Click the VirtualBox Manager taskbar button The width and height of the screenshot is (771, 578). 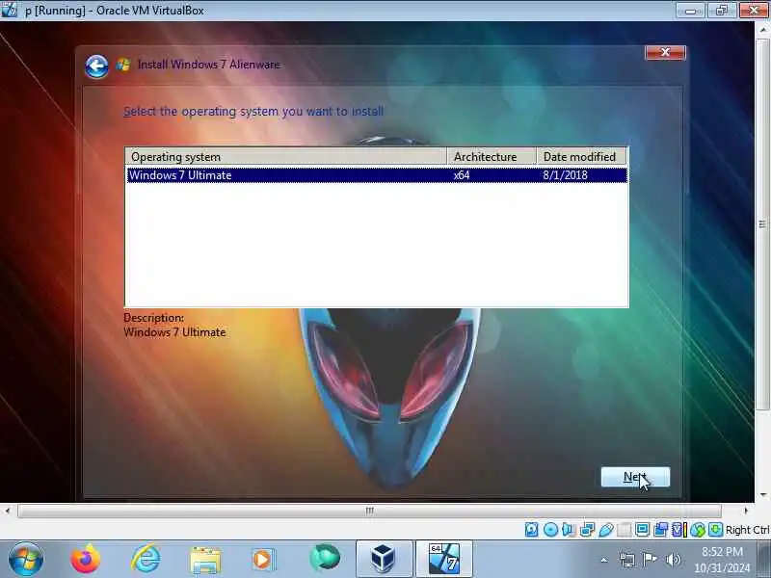[x=384, y=559]
